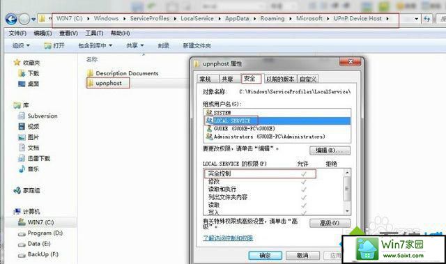Image resolution: width=446 pixels, height=264 pixels.
Task: Switch to the 以前的版本 tab
Action: pos(280,79)
